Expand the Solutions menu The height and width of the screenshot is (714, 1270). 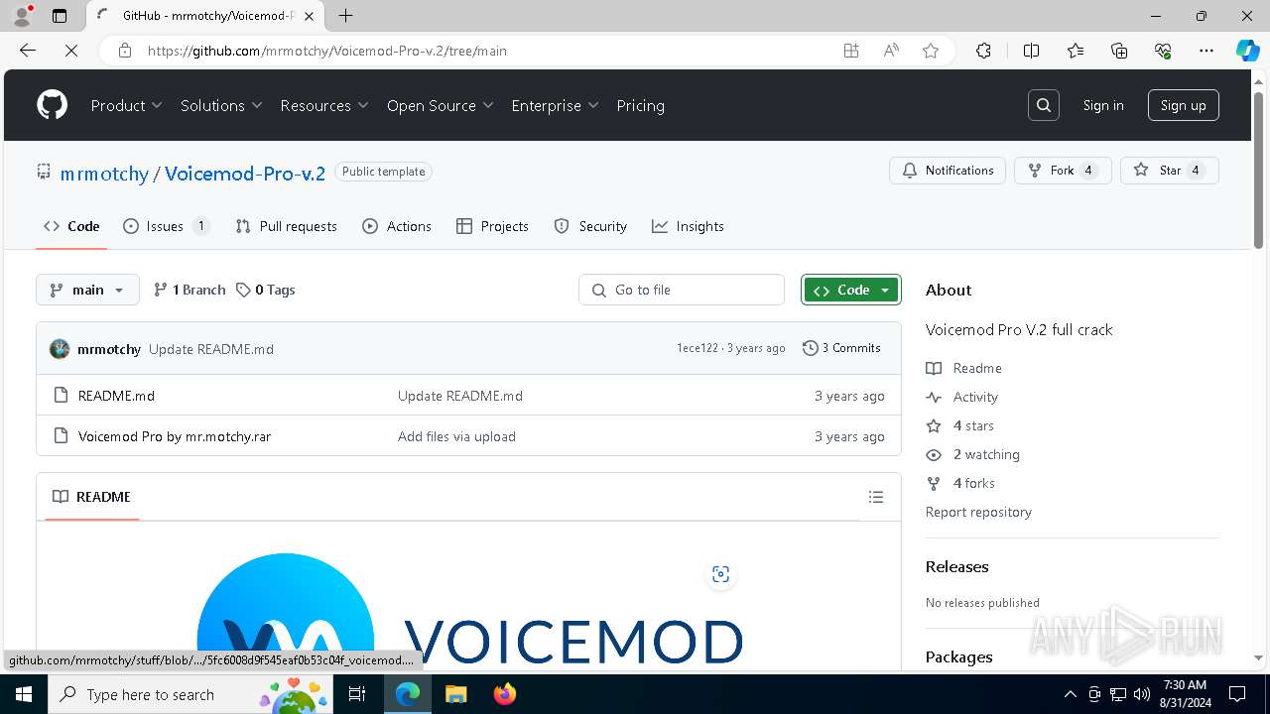tap(221, 105)
